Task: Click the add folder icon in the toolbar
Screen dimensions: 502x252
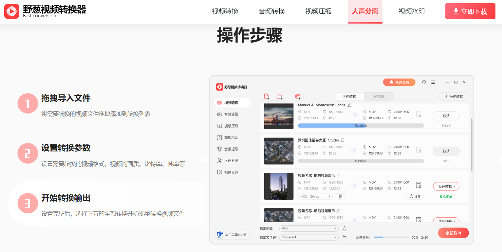Action: [280, 96]
